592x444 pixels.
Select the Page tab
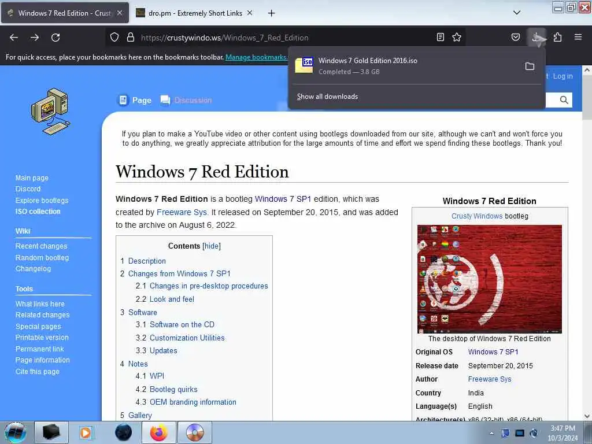pos(134,100)
